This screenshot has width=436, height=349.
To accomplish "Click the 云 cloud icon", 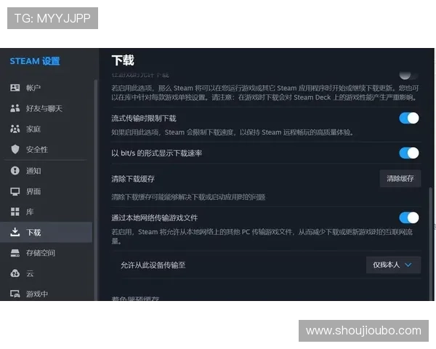I will click(15, 273).
